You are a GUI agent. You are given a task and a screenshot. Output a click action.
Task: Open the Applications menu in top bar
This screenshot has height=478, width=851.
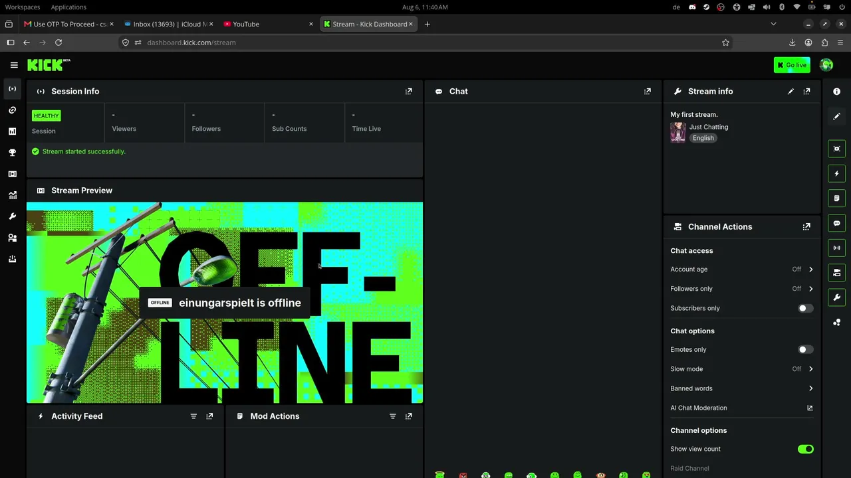tap(68, 7)
